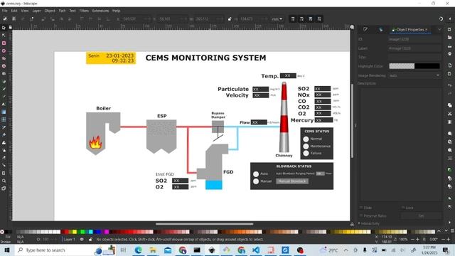Click the Windows Start button

click(6, 250)
